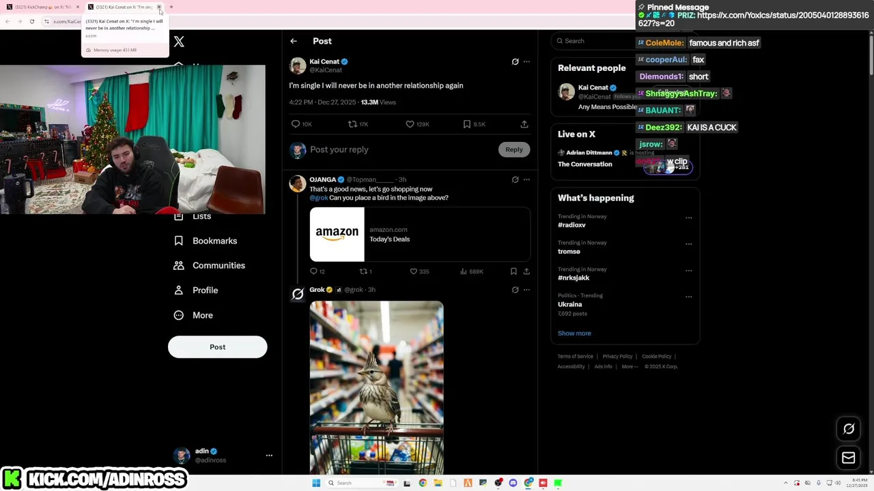
Task: Open The Conversation live broadcast
Action: (585, 164)
